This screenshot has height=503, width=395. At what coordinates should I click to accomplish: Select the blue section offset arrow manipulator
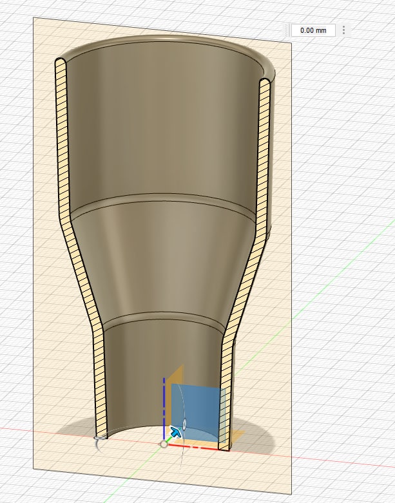pos(175,432)
